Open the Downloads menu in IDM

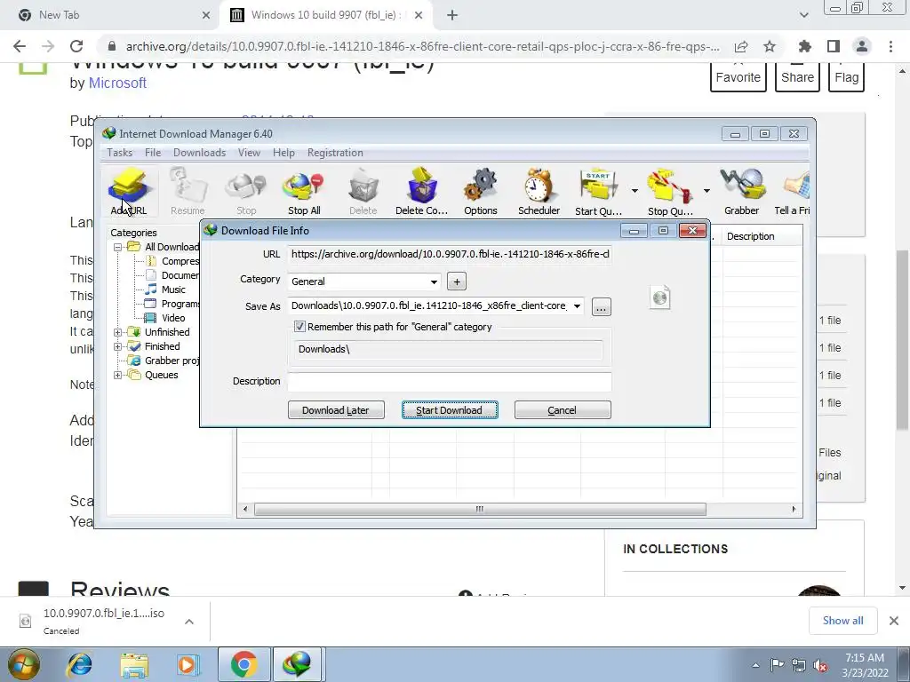pos(199,153)
